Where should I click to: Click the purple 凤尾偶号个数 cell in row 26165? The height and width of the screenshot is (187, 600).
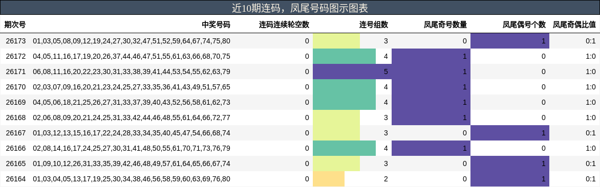[x=510, y=163]
